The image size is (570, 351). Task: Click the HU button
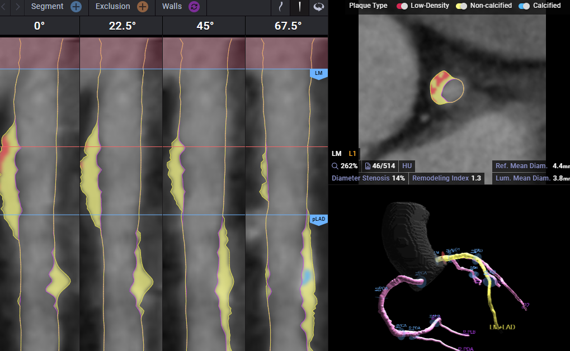pos(407,166)
